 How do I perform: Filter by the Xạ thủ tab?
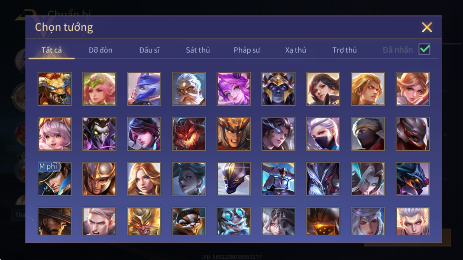[296, 50]
